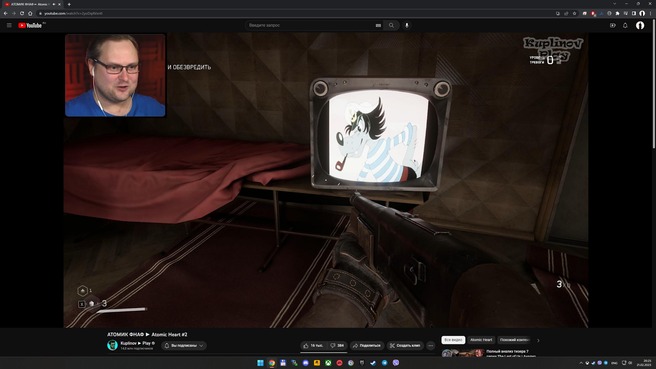
Task: Go back in browser history
Action: coord(5,13)
